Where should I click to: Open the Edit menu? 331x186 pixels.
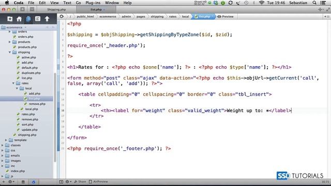click(42, 3)
